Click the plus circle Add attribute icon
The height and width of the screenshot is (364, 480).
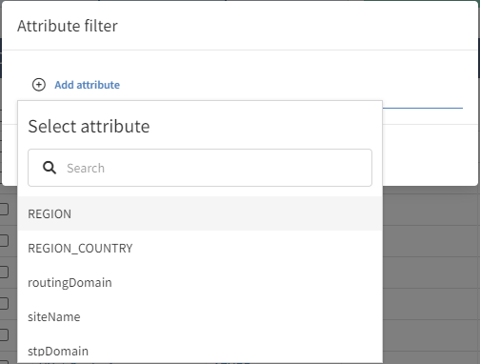[x=39, y=85]
